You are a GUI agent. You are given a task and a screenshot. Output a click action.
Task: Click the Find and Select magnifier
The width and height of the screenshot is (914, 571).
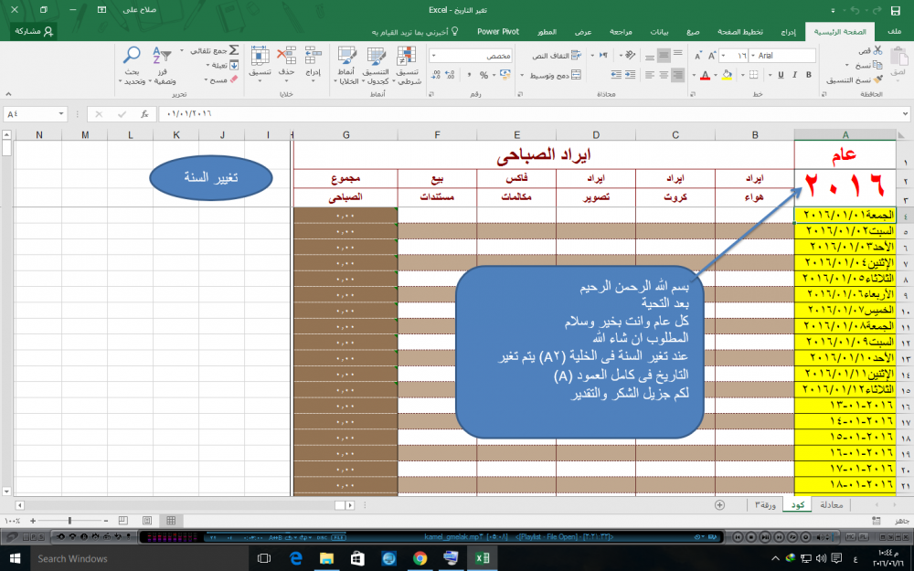point(133,57)
